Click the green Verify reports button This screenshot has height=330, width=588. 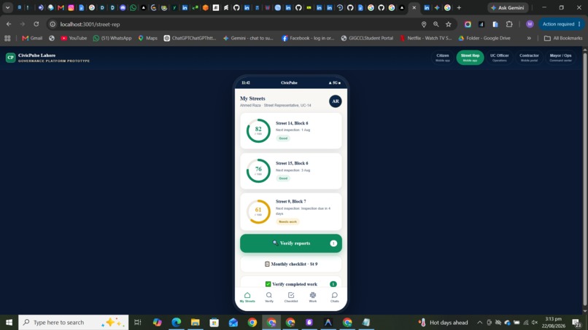[x=291, y=243]
